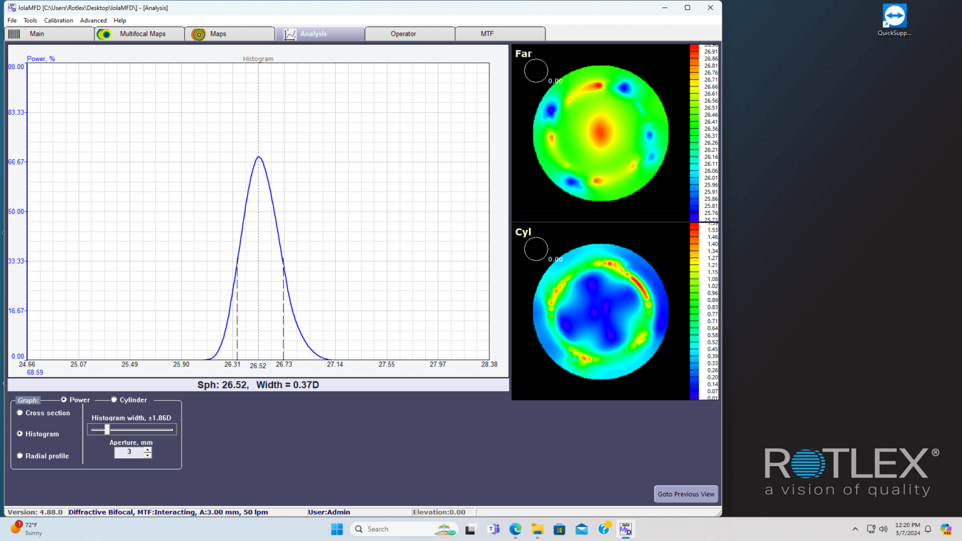
Task: Open QuickSupport desktop shortcut icon
Action: click(894, 17)
